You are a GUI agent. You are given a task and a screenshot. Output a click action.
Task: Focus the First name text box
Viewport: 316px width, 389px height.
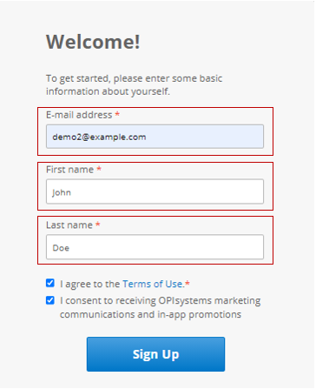click(x=155, y=191)
